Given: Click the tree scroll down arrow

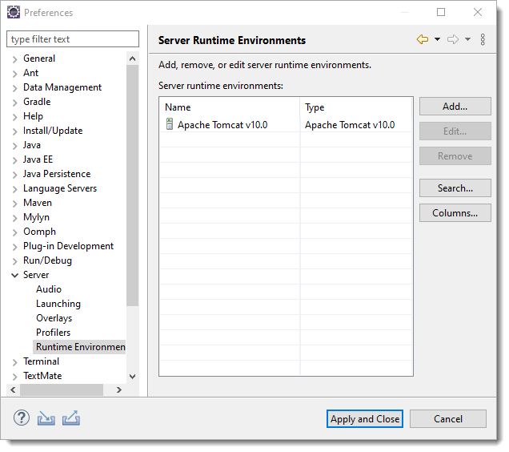Looking at the screenshot, I should pos(132,377).
